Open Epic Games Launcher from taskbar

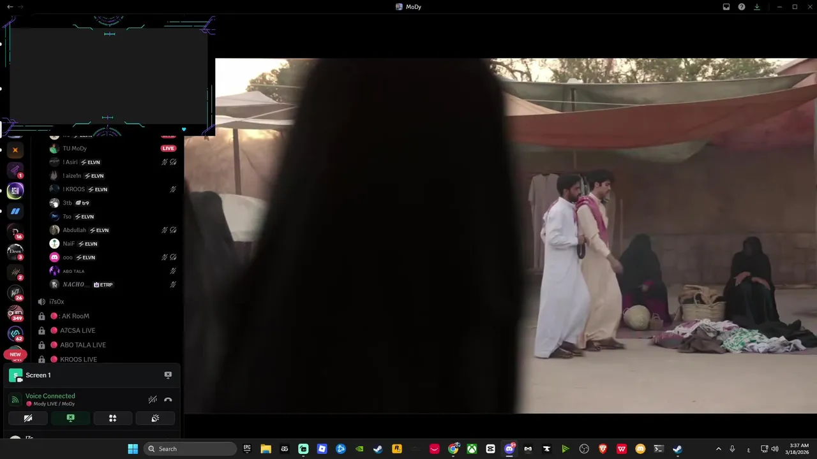[247, 449]
